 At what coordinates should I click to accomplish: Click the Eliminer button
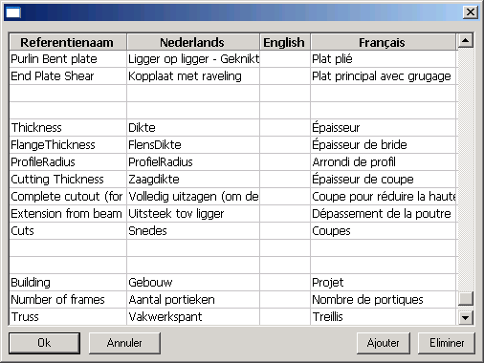447,343
